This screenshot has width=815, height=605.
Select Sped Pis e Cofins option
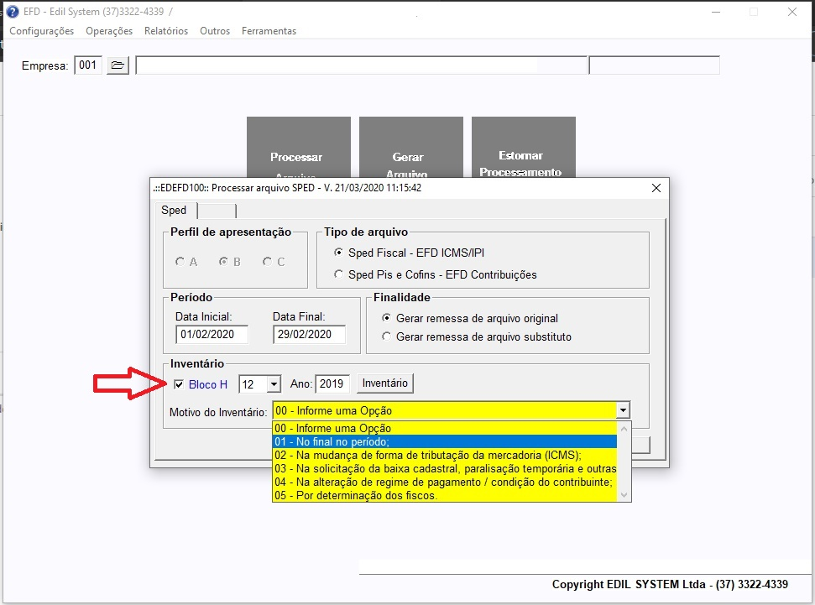[339, 274]
